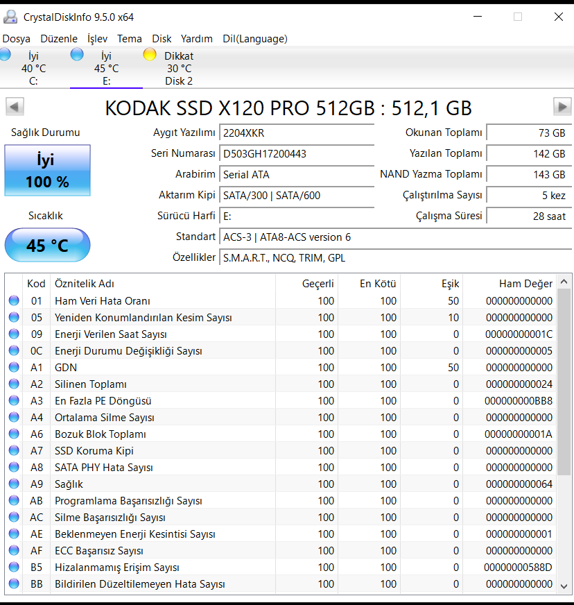574x605 pixels.
Task: Click the status dot for Bozuk Blok Toplamı
Action: point(14,434)
